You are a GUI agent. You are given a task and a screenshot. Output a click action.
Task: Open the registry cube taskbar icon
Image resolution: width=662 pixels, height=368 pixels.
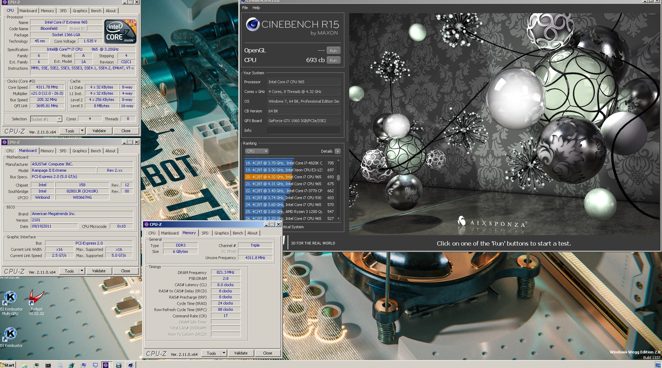click(x=72, y=365)
